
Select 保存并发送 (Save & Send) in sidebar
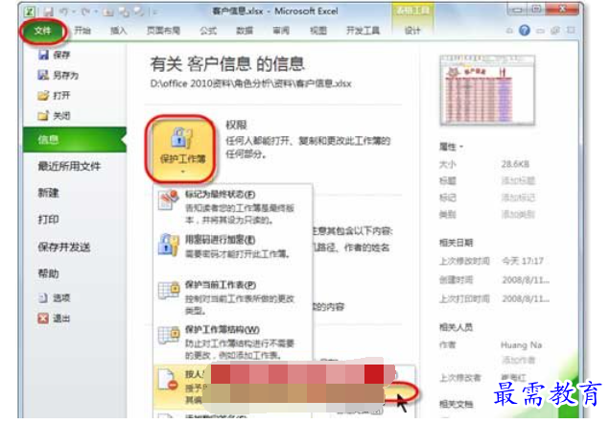tap(64, 247)
